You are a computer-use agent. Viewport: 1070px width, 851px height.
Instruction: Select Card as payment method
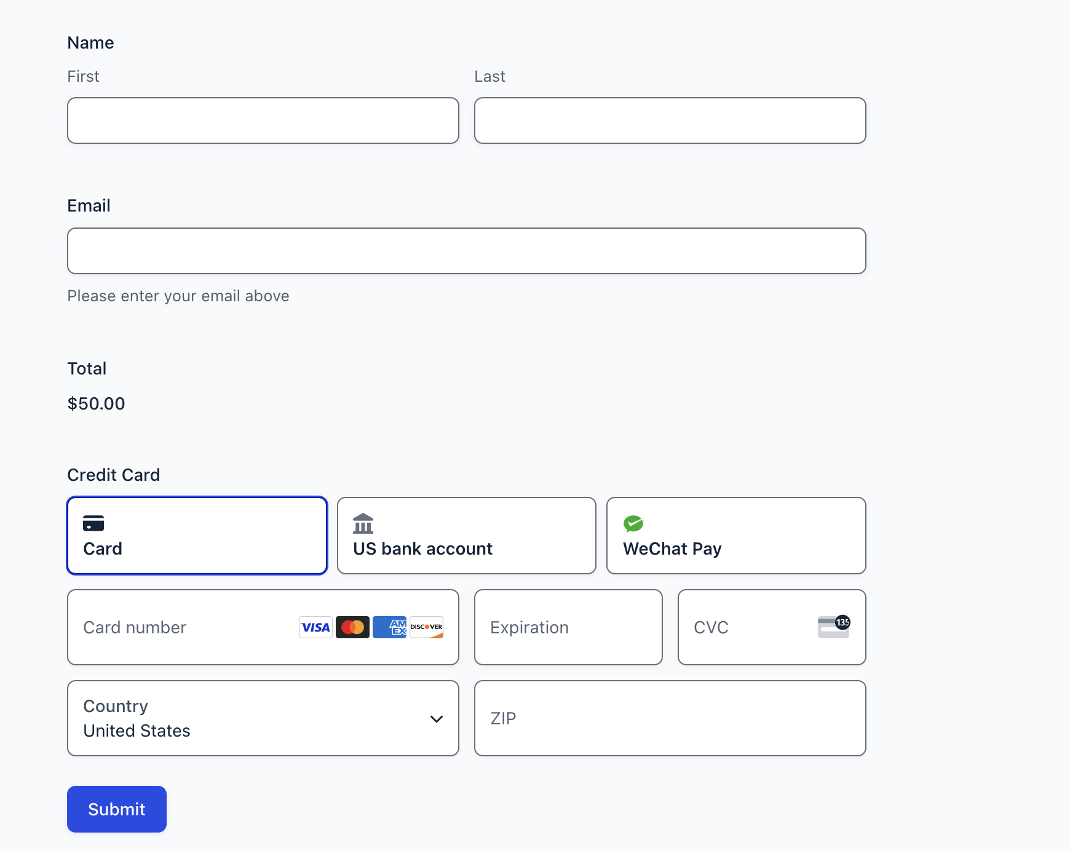[196, 535]
